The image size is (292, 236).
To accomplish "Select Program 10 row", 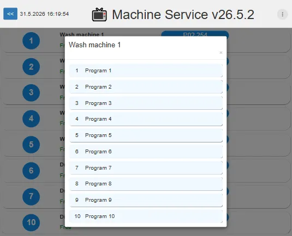I will pos(146,216).
